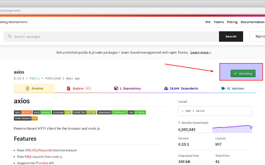265x165 pixels.
Task: Follow the Learn more link
Action: (x=201, y=52)
